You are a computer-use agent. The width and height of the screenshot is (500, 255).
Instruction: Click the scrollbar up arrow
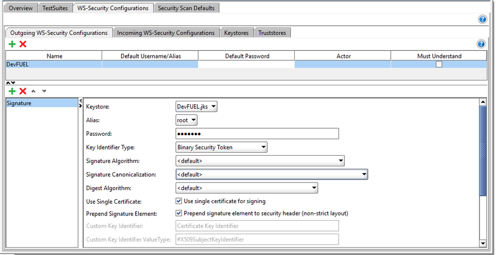point(483,102)
